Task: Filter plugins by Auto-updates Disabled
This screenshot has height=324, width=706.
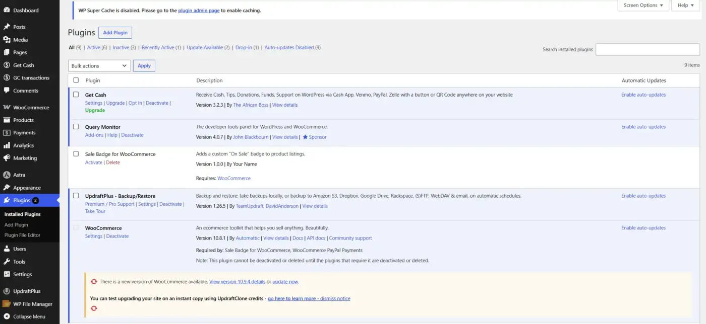Action: (x=289, y=47)
